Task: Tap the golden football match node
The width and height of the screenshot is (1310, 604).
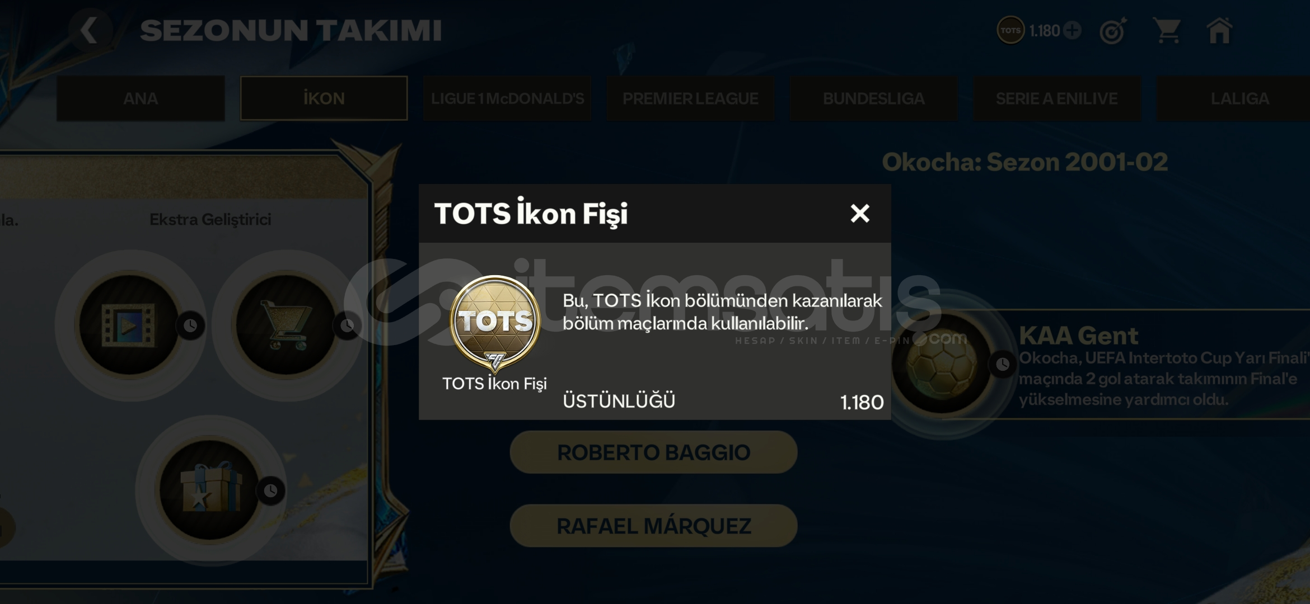Action: tap(941, 364)
